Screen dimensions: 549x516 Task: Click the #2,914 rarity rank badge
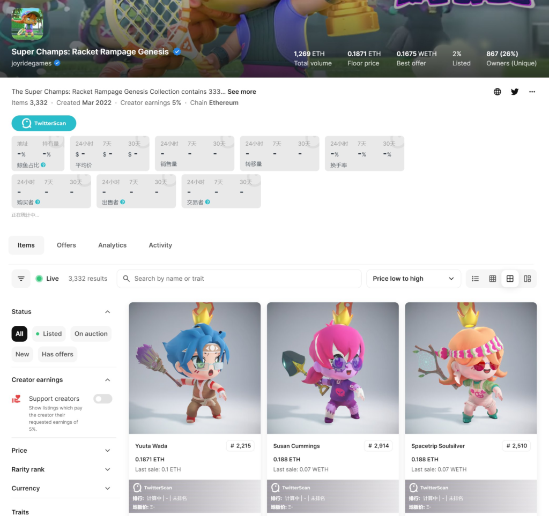[379, 446]
